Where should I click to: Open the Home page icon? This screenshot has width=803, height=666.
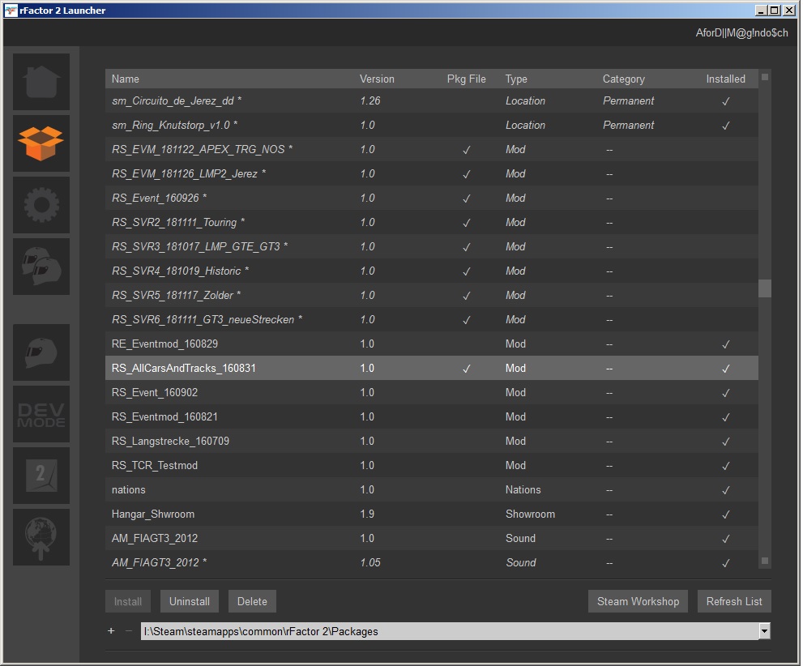tap(41, 82)
